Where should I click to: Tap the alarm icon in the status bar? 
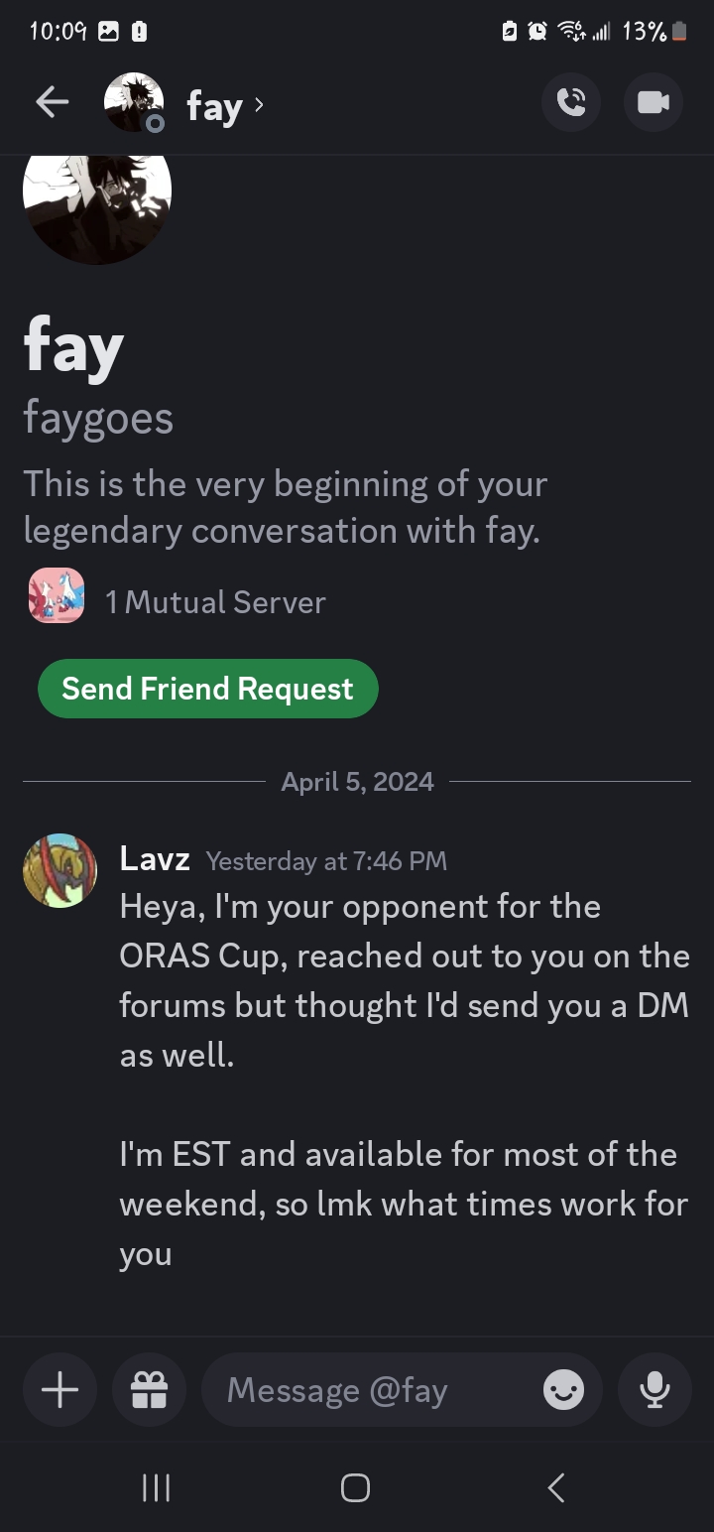535,31
